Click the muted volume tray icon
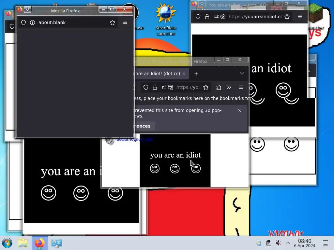Viewport: 334px width, 250px height. [x=278, y=243]
